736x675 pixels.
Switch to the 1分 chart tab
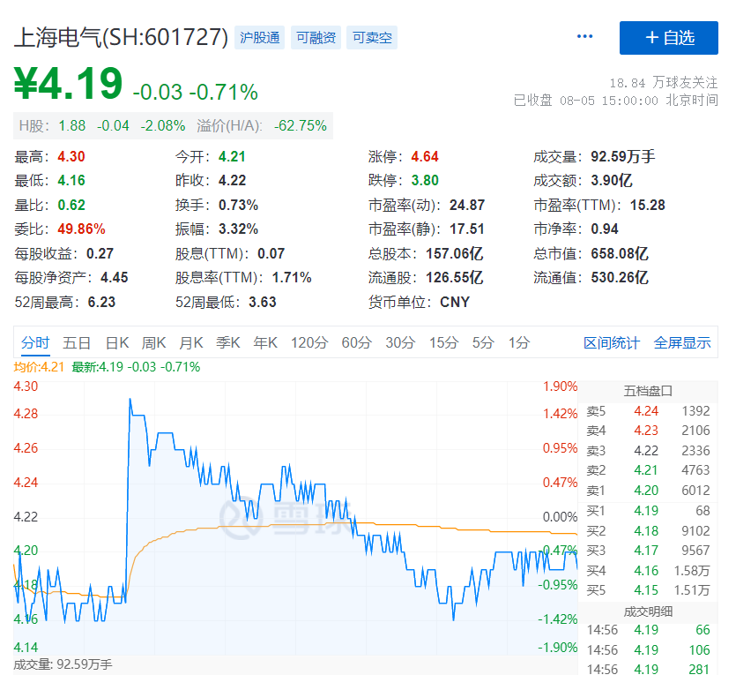point(519,343)
